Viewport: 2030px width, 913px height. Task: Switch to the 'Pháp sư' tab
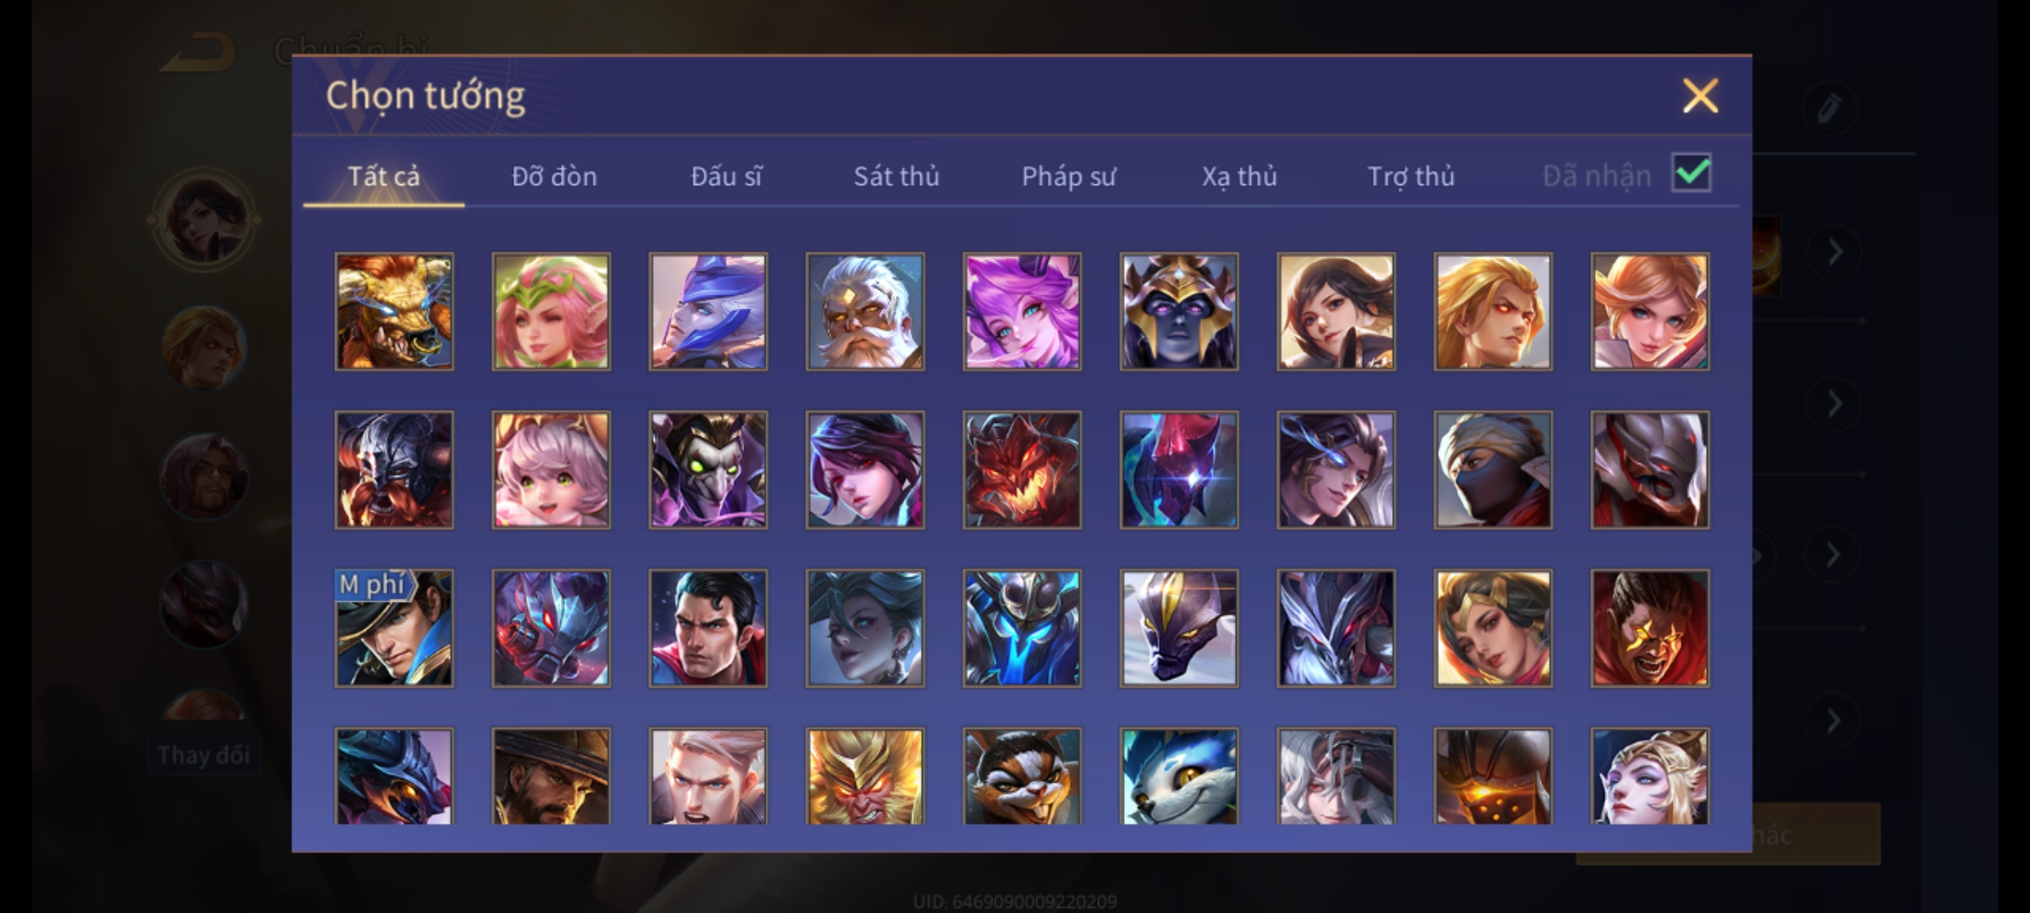(x=1068, y=176)
